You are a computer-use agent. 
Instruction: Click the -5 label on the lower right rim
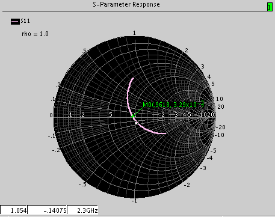(213, 150)
